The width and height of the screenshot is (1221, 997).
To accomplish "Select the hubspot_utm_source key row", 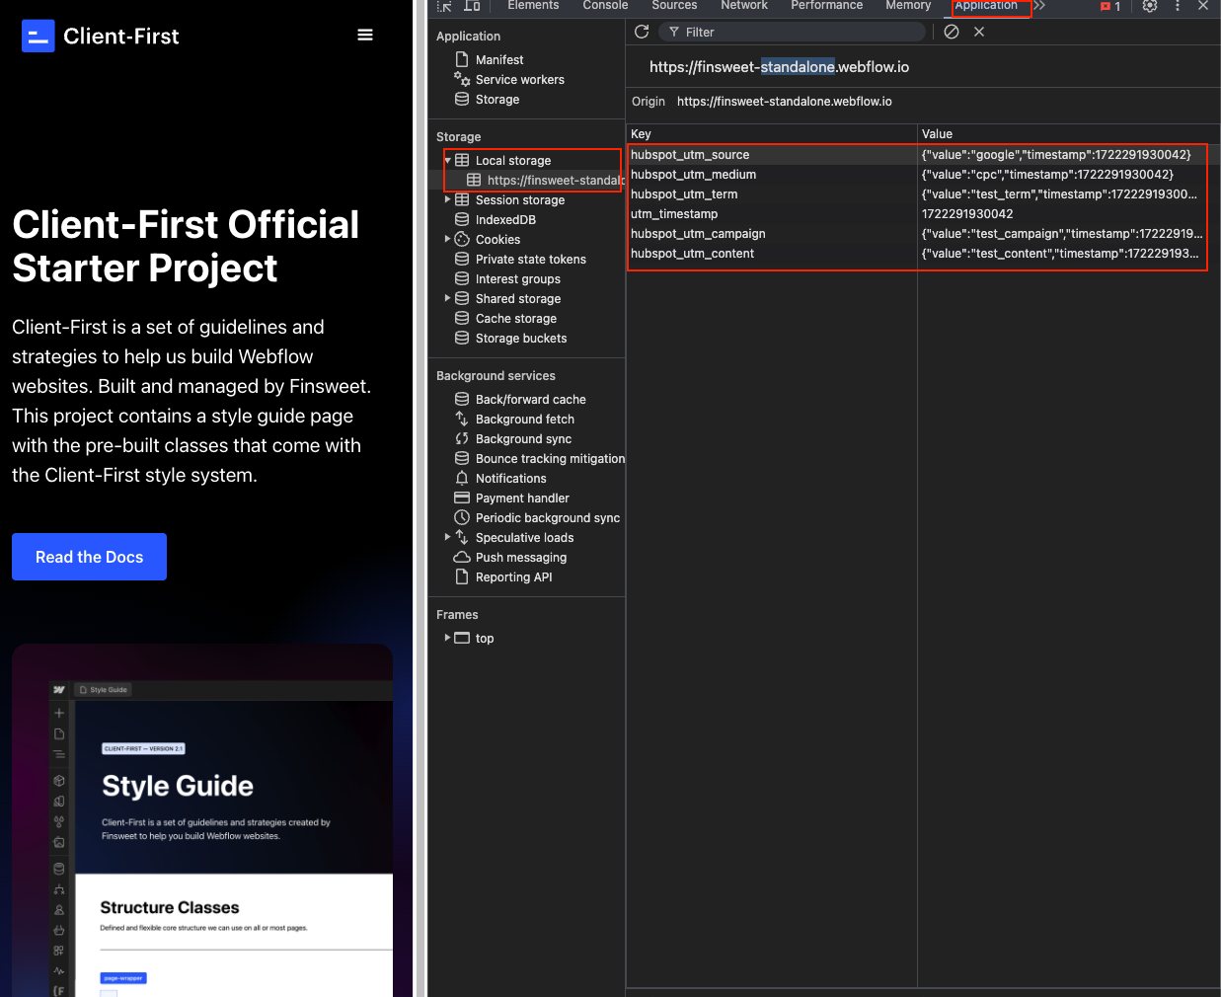I will (772, 155).
